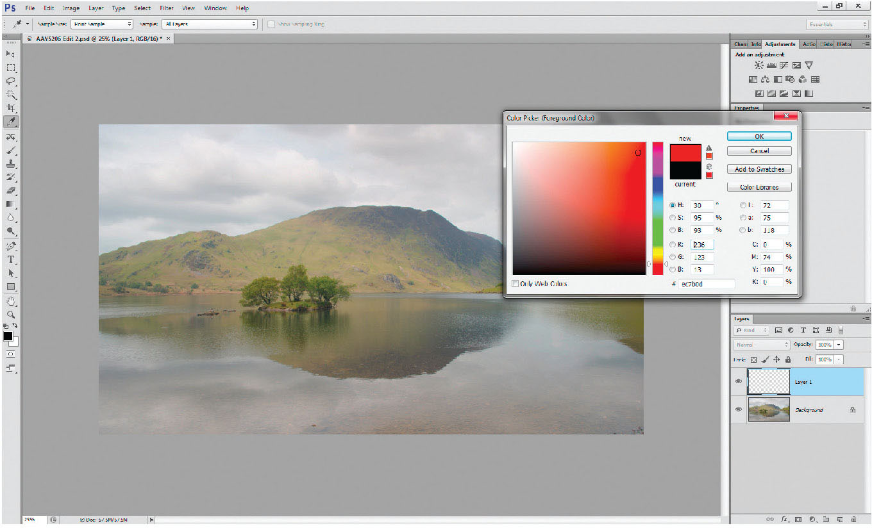Select the Crop tool

pos(11,108)
